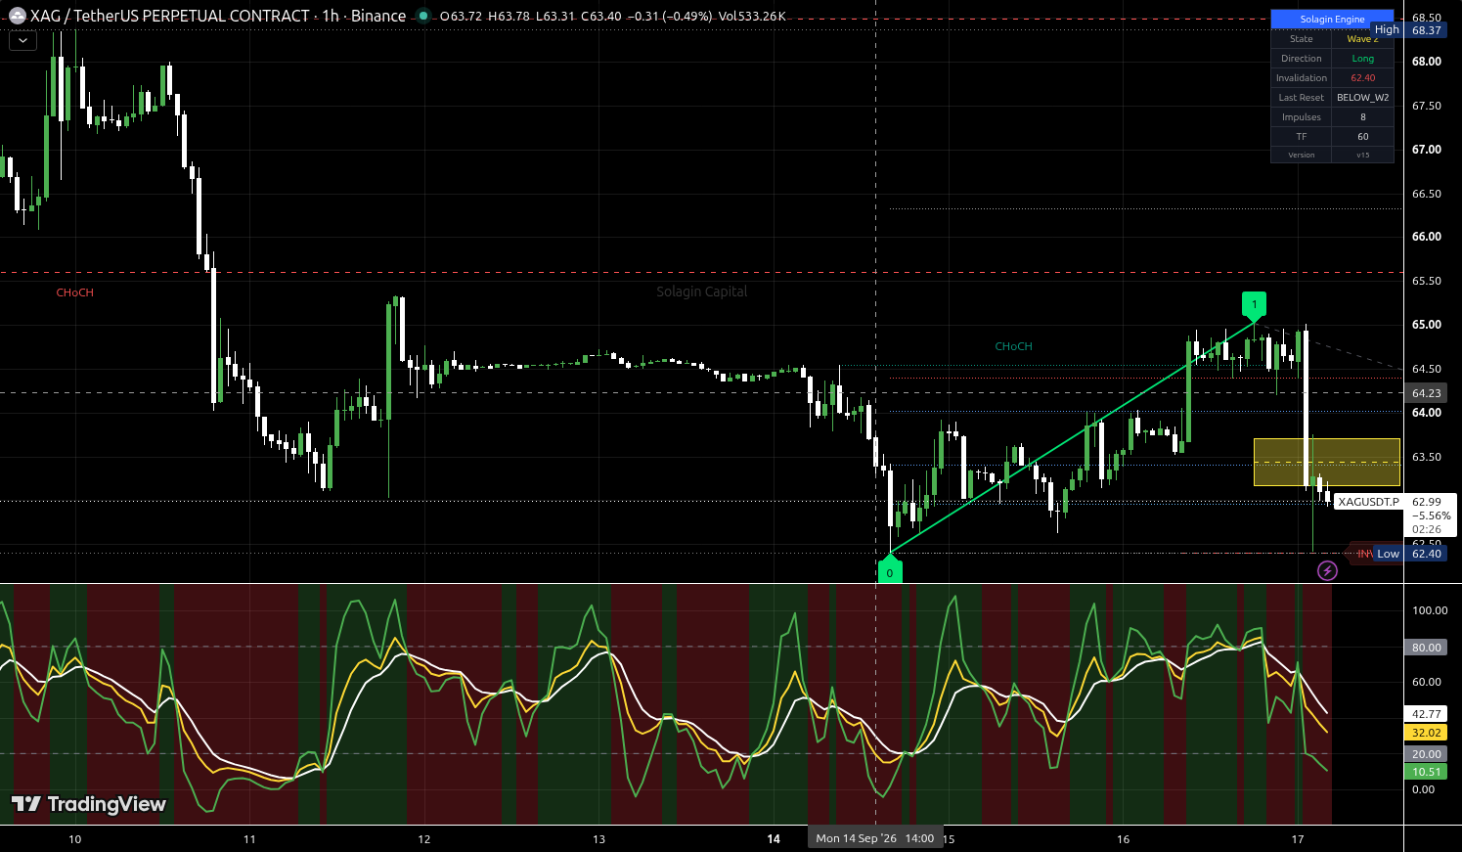
Task: Click the Impulses row label
Action: 1302,117
